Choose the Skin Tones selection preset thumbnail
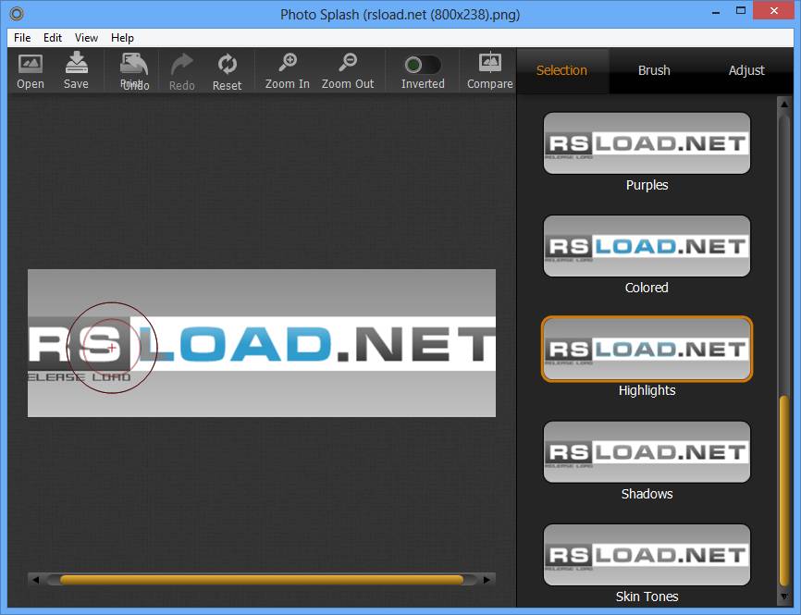The image size is (801, 615). pyautogui.click(x=647, y=555)
